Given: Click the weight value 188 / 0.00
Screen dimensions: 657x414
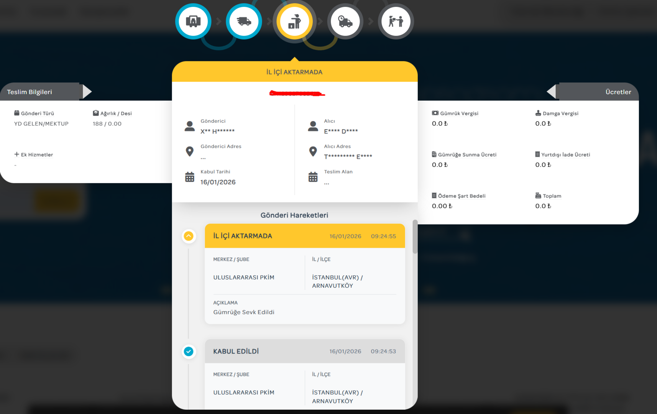Looking at the screenshot, I should [x=107, y=124].
